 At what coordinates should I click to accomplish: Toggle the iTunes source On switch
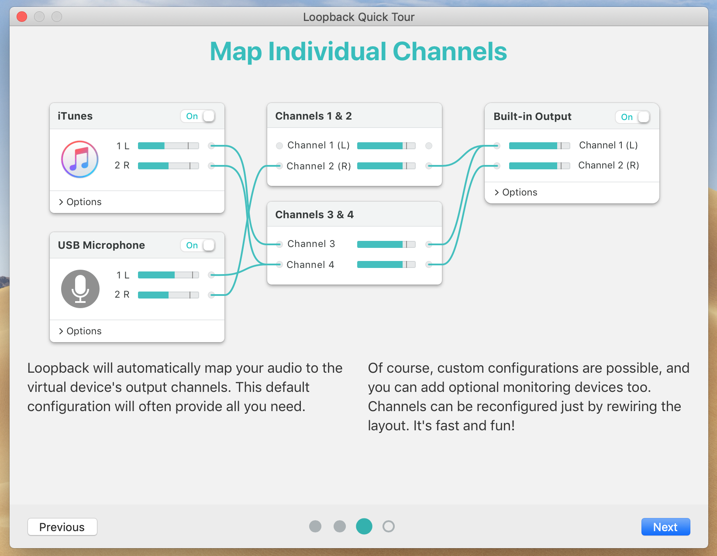coord(198,116)
